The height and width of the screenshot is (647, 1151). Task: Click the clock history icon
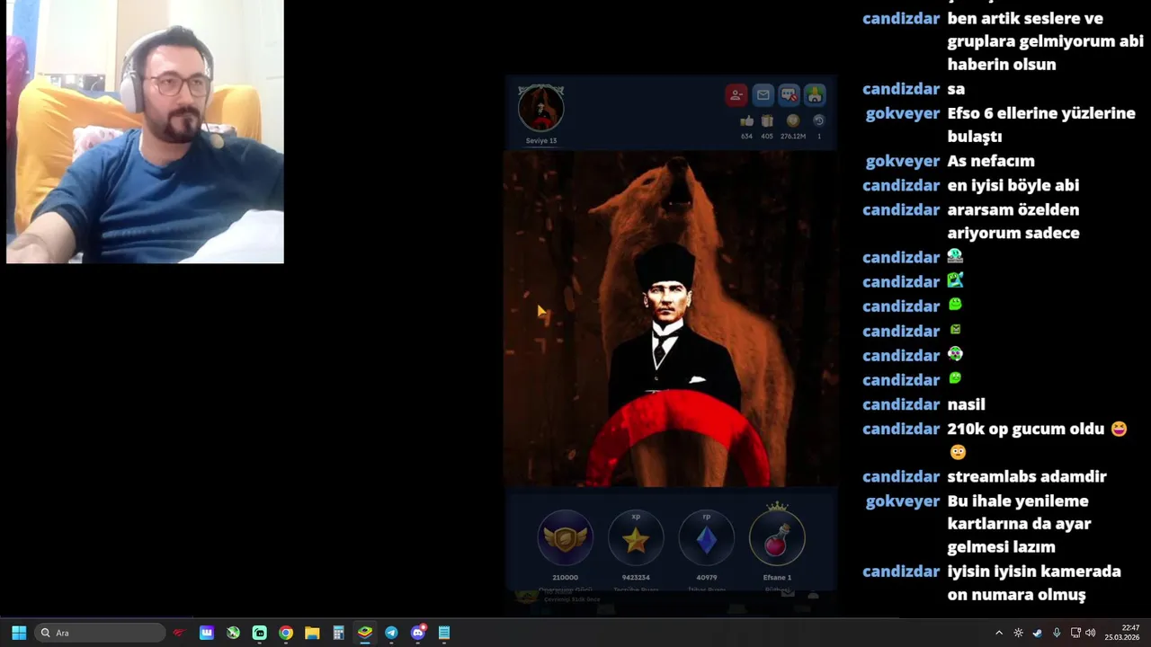(x=818, y=120)
